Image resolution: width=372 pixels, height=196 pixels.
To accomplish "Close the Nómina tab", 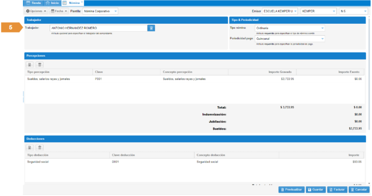I will pos(82,3).
